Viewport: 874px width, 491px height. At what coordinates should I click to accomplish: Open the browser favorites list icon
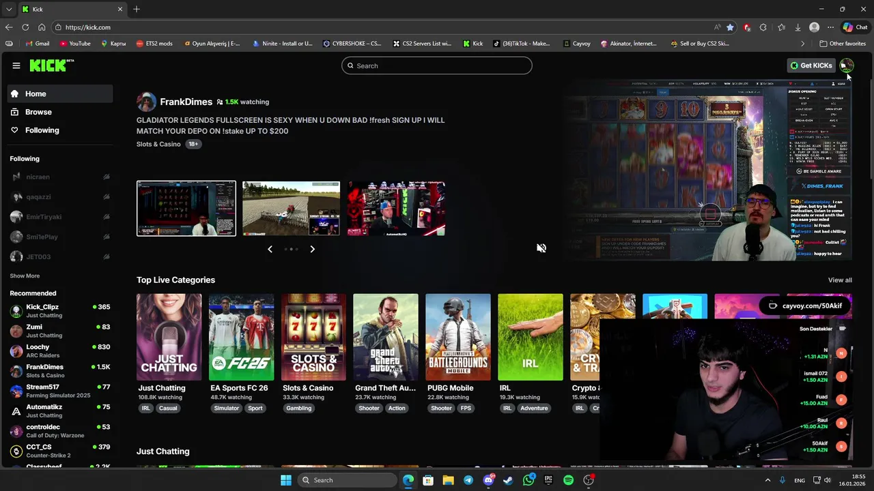click(780, 27)
